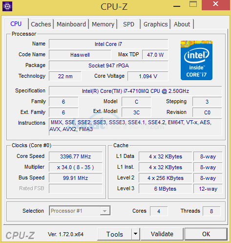231x243 pixels.
Task: Click the Revision value C0
Action: 207,112
